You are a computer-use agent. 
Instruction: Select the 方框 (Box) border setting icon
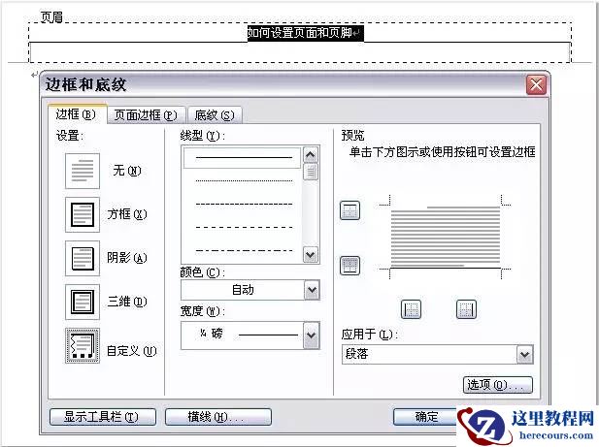pyautogui.click(x=83, y=214)
